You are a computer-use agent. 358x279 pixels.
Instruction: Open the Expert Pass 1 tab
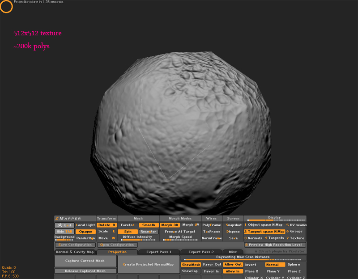[x=158, y=252]
